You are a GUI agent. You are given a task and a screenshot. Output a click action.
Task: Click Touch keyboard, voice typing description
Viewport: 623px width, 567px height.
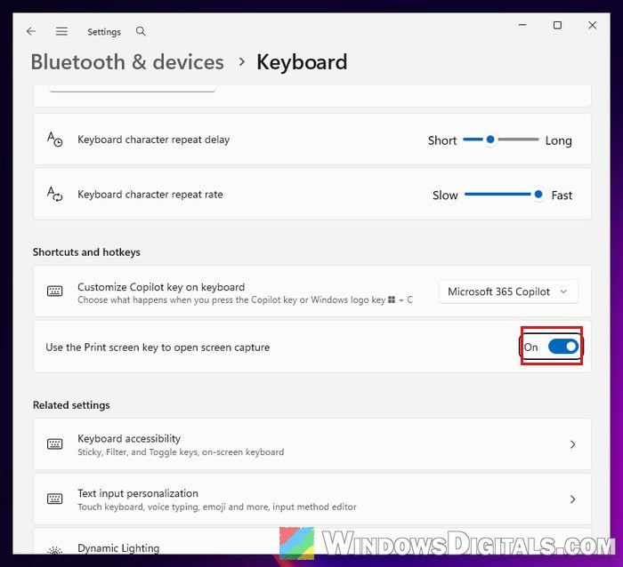tap(217, 507)
